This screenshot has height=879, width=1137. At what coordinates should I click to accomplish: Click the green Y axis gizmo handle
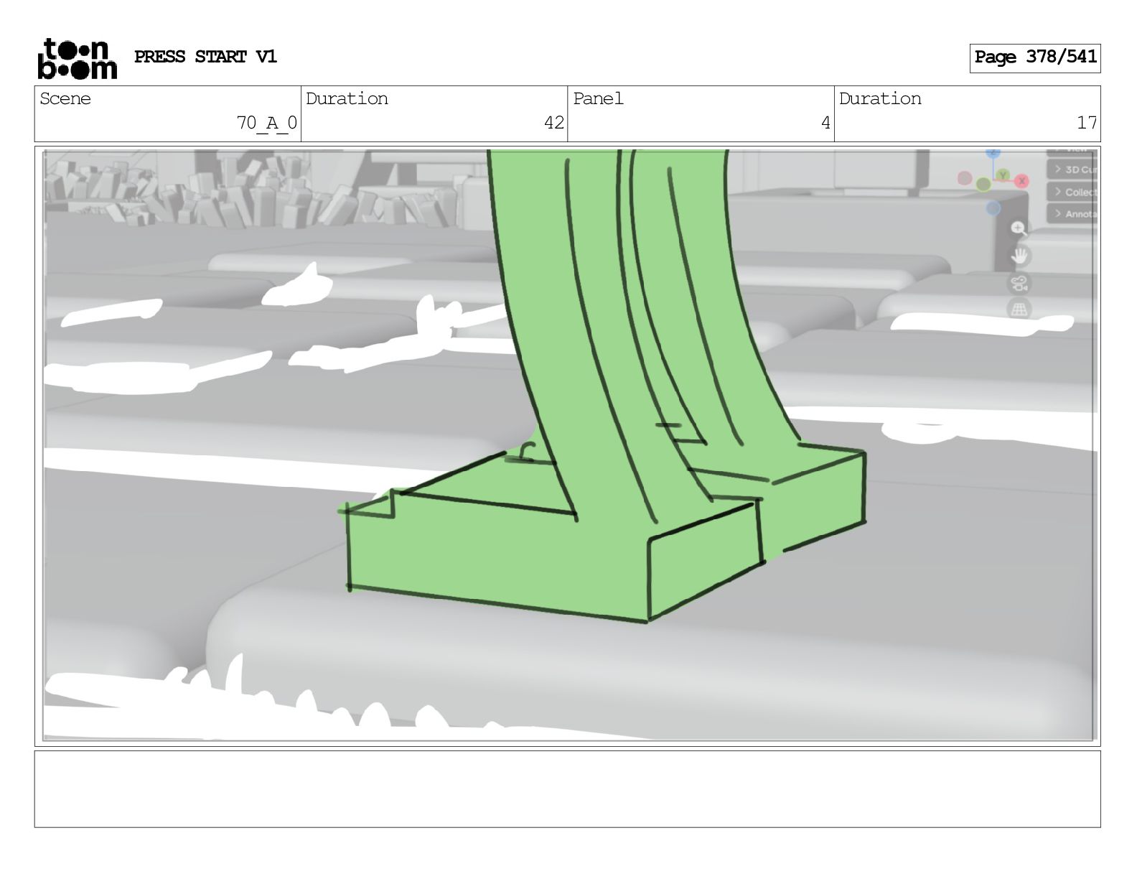1003,175
